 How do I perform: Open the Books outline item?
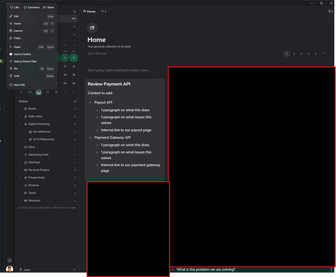pyautogui.click(x=48, y=109)
